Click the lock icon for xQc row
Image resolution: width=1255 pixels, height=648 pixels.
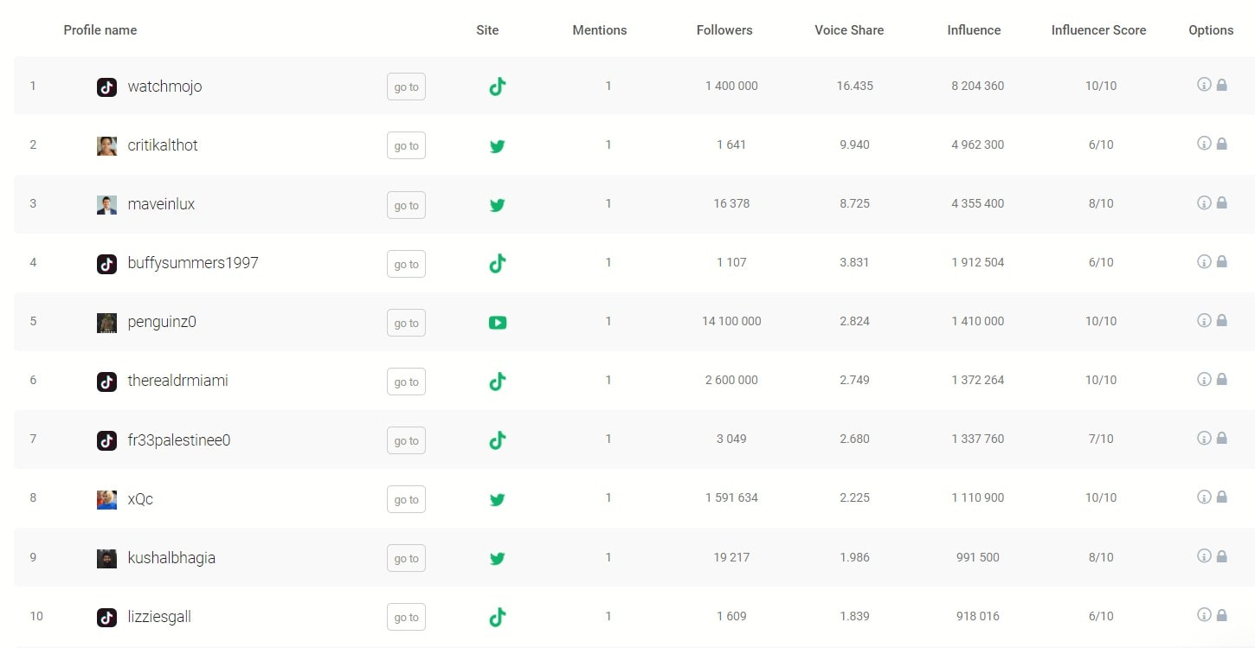pyautogui.click(x=1221, y=497)
